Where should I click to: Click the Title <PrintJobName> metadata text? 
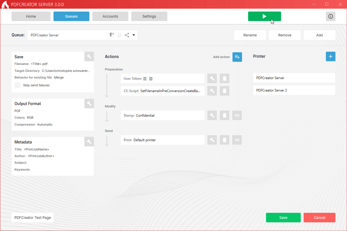point(32,149)
